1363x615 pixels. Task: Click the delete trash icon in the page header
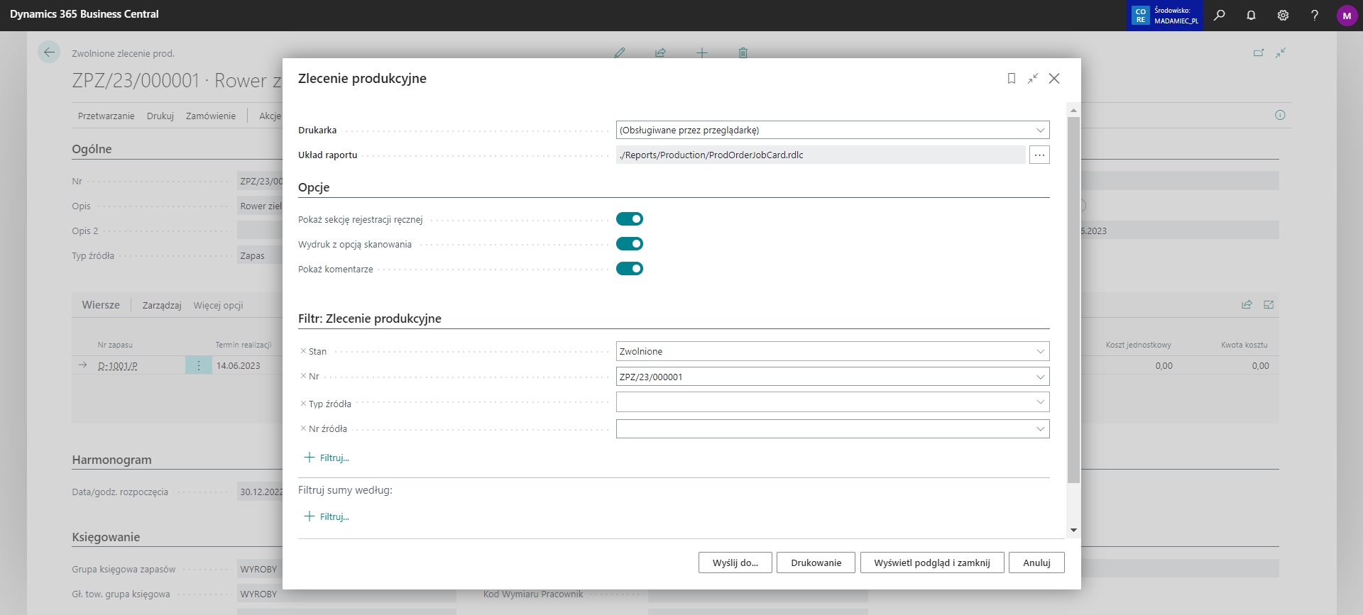(x=743, y=52)
